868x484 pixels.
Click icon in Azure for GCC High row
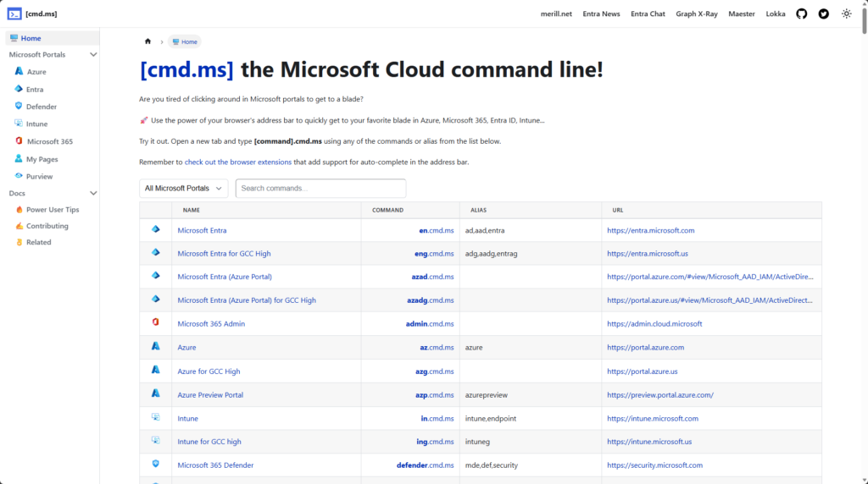coord(156,370)
